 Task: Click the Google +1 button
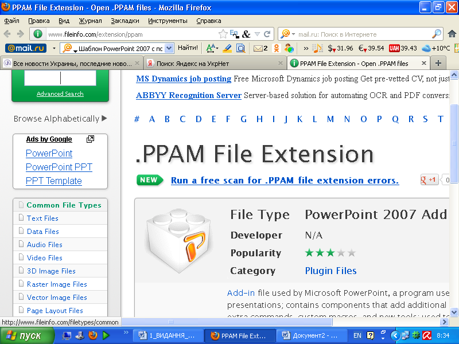(x=429, y=180)
